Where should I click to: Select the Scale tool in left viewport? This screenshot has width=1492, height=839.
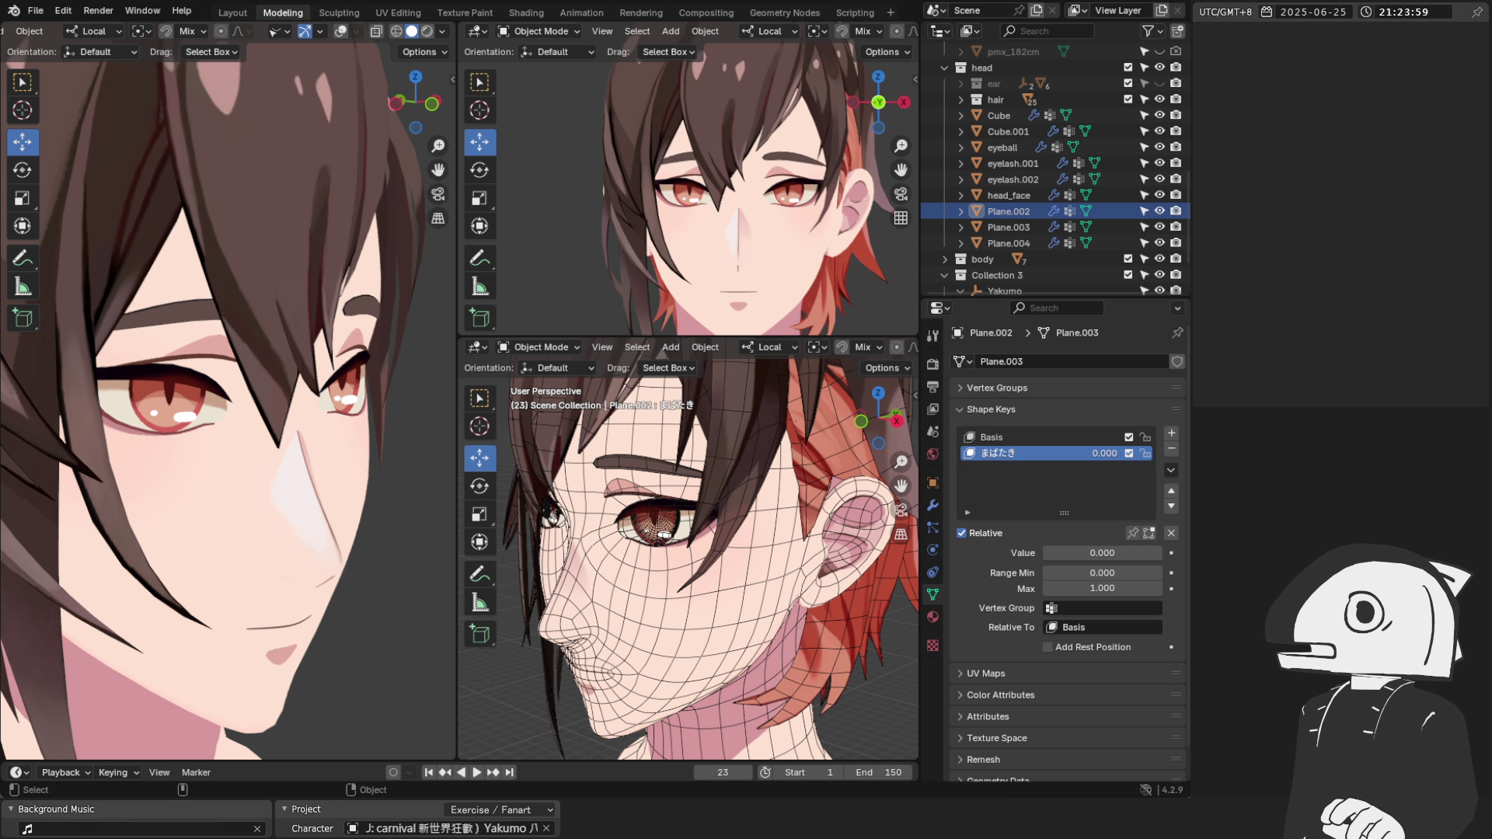point(23,198)
